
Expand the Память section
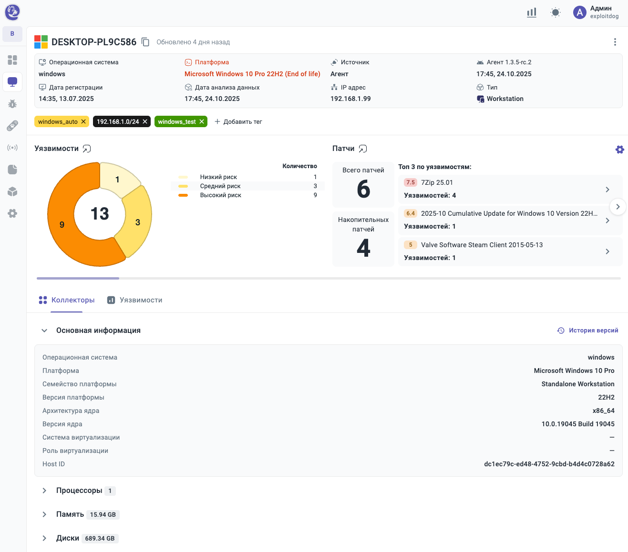[x=44, y=514]
